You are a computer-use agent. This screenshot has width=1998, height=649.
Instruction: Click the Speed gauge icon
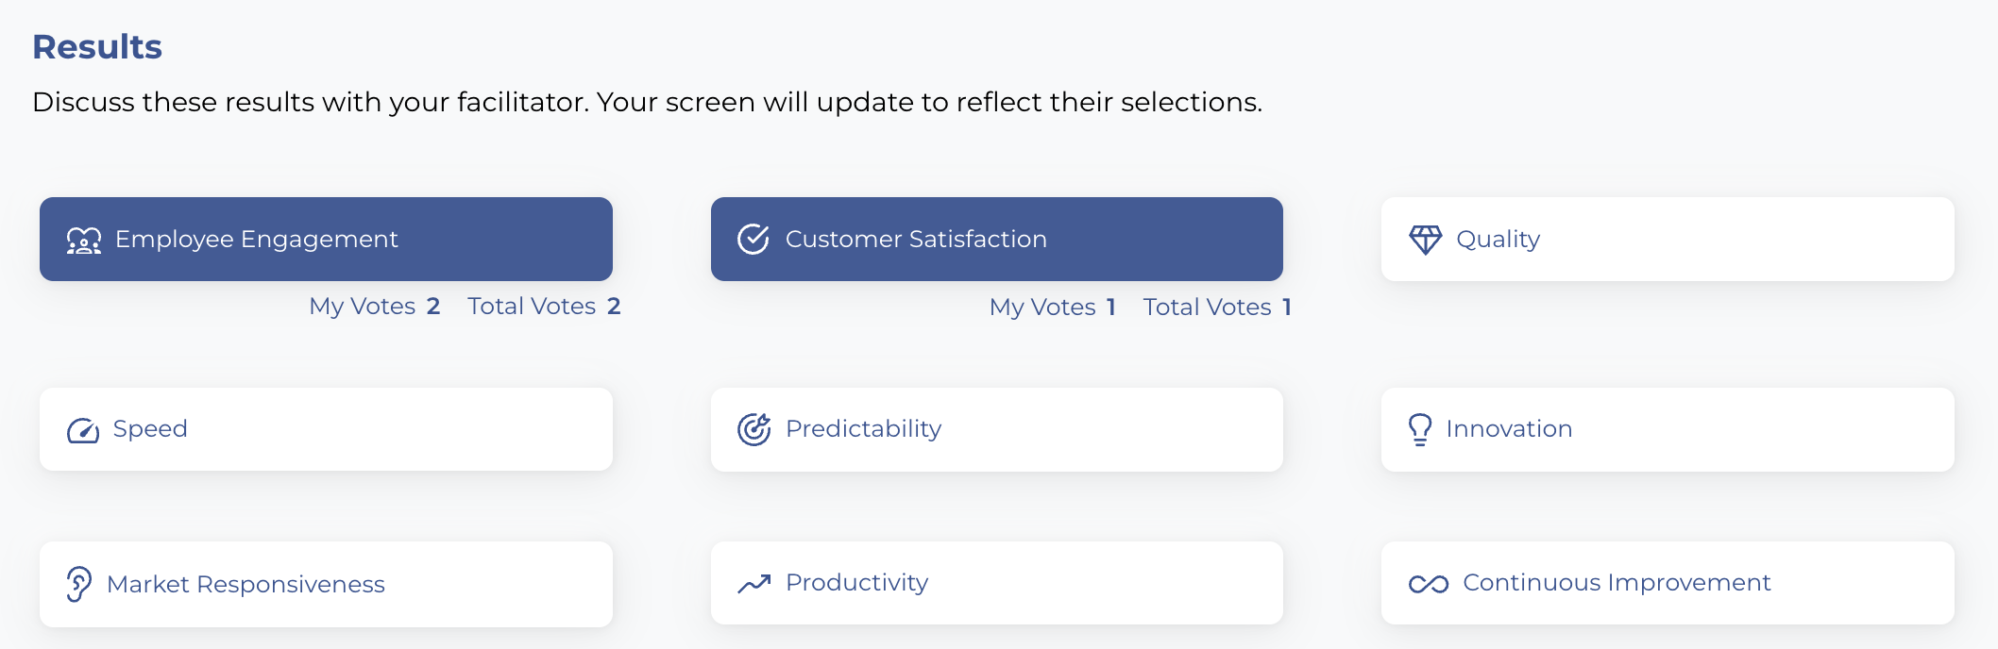tap(83, 431)
